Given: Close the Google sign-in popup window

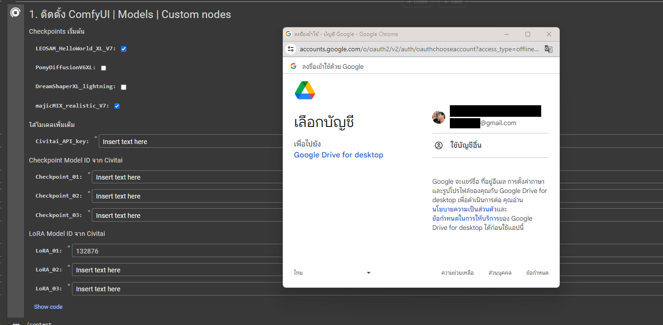Looking at the screenshot, I should (x=549, y=34).
